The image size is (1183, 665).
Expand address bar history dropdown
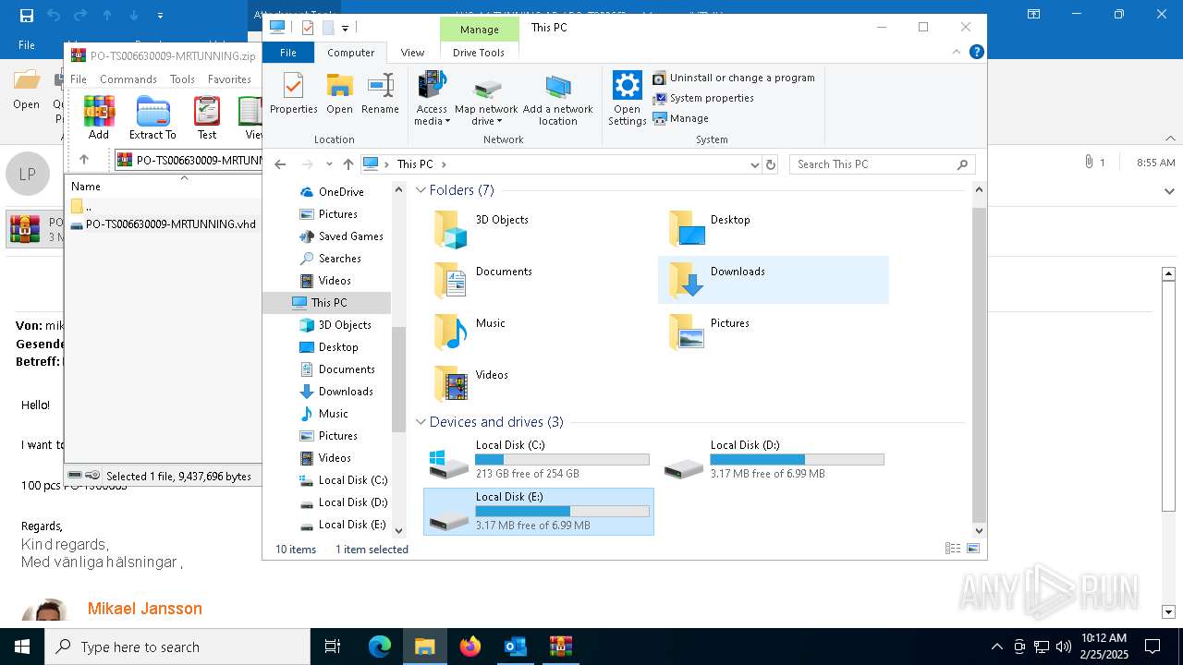click(755, 164)
